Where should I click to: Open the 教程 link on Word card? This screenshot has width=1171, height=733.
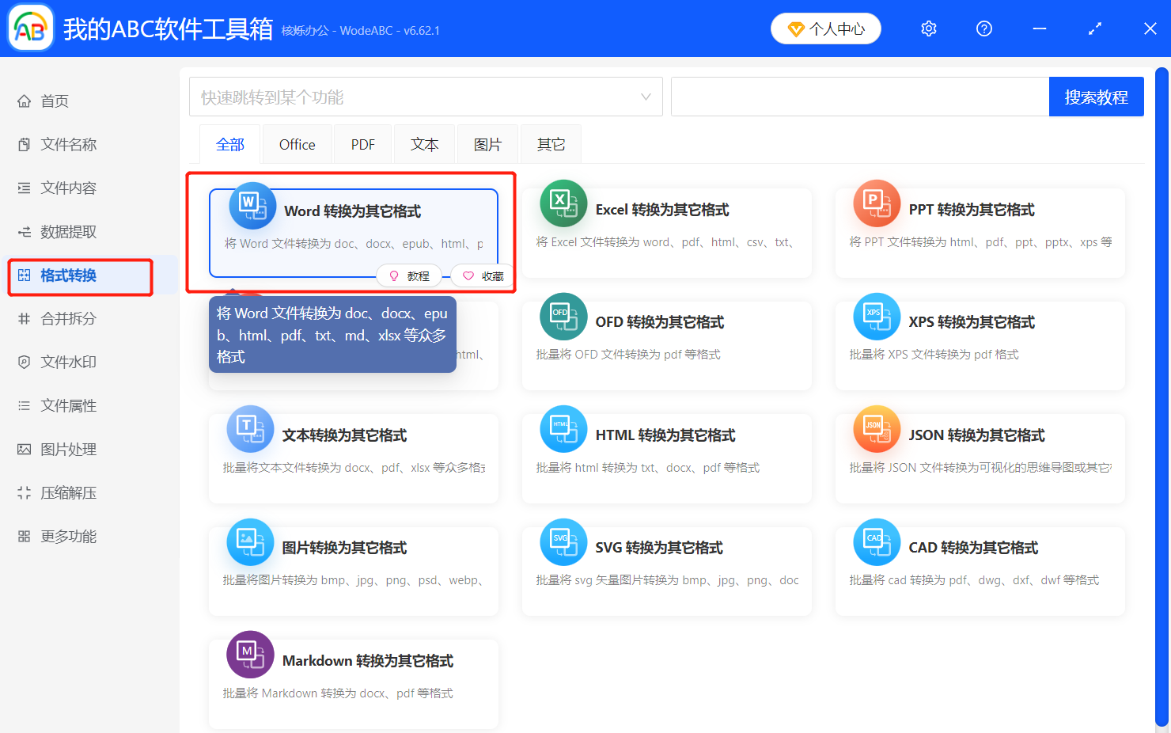pyautogui.click(x=409, y=275)
